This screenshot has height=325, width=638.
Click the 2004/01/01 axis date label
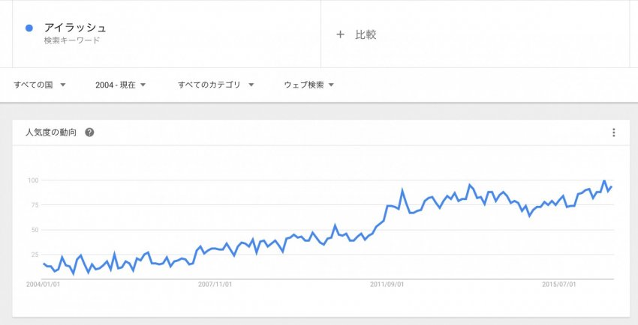point(43,285)
